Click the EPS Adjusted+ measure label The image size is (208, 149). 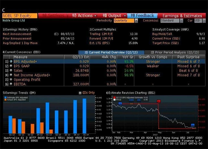click(25, 61)
